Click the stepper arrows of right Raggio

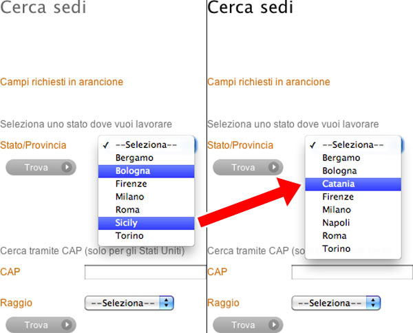point(374,303)
